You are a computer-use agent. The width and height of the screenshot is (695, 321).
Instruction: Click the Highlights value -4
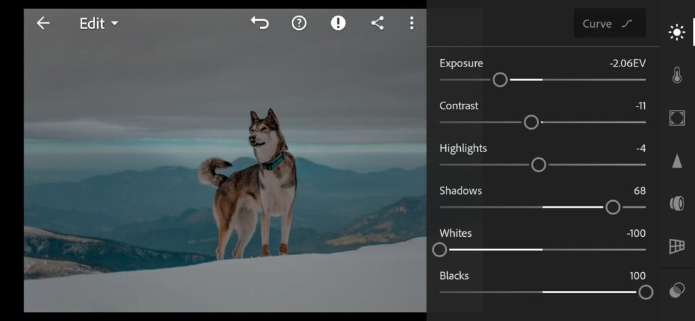click(x=641, y=149)
